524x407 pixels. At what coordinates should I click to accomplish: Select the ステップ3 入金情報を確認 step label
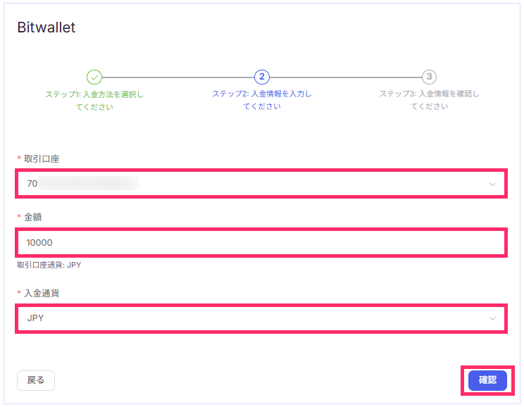tap(429, 100)
